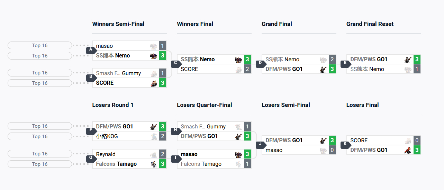444x190 pixels.
Task: Click Nemo's character icon in Winners Semi-Final
Action: pyautogui.click(x=154, y=55)
